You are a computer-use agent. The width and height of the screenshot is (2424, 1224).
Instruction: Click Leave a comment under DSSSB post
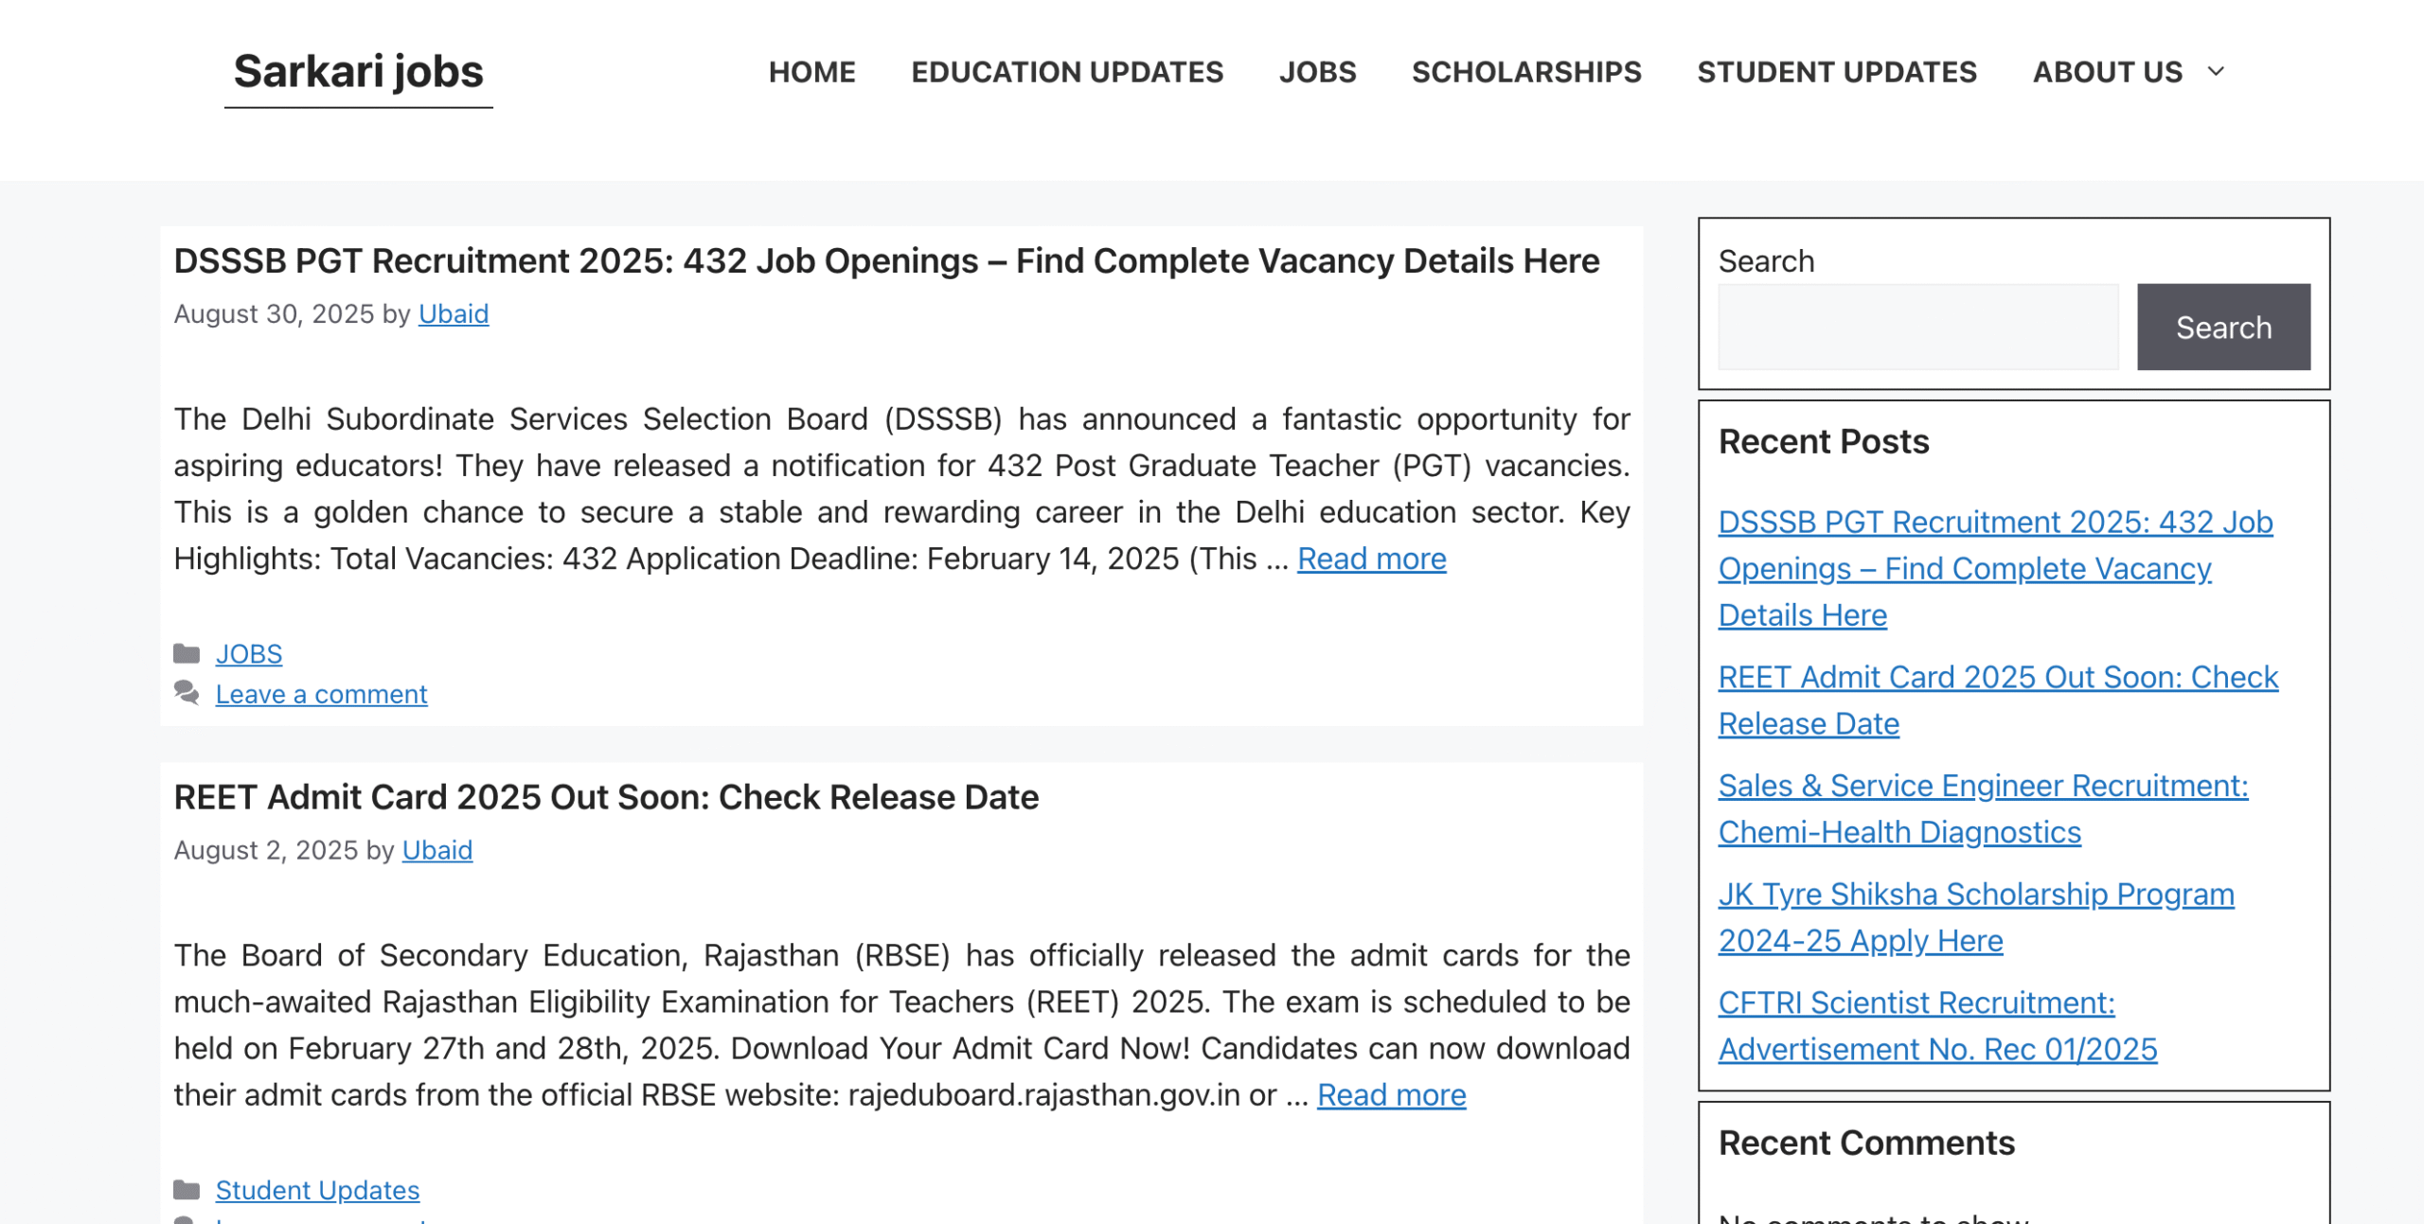point(321,694)
